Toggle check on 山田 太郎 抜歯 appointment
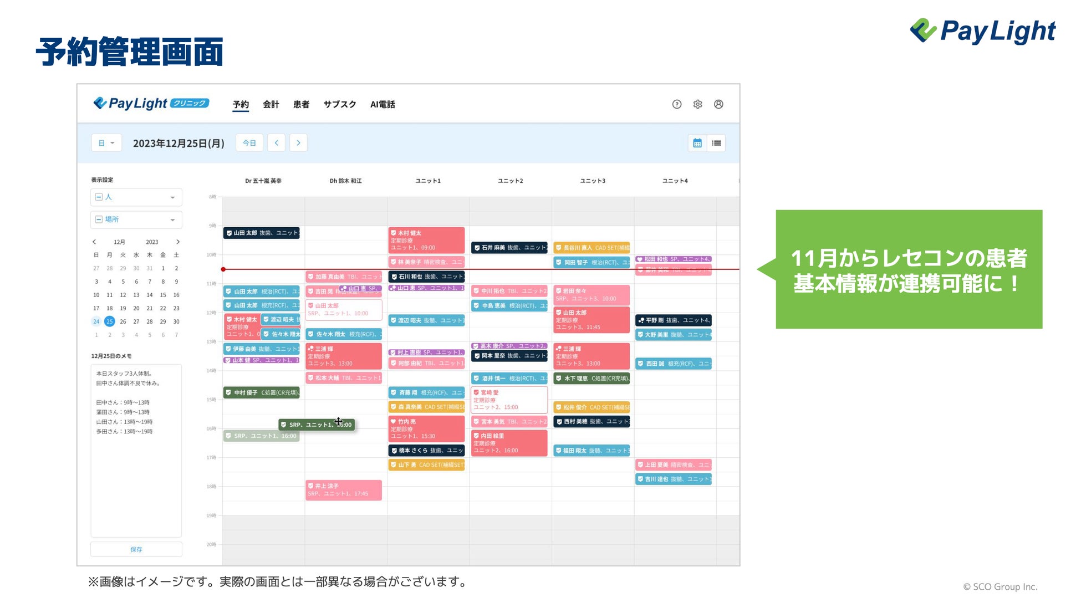Screen dimensions: 1081x608 click(228, 233)
